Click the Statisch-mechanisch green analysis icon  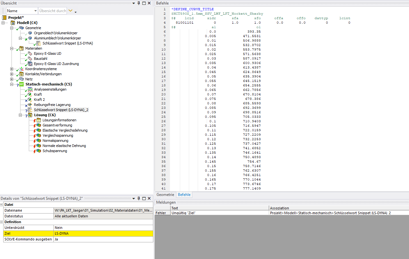pos(21,84)
